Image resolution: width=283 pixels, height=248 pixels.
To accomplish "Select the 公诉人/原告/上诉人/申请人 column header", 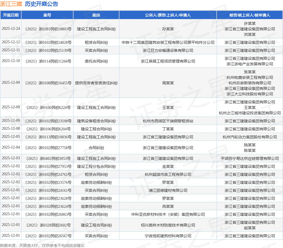I will (x=168, y=15).
